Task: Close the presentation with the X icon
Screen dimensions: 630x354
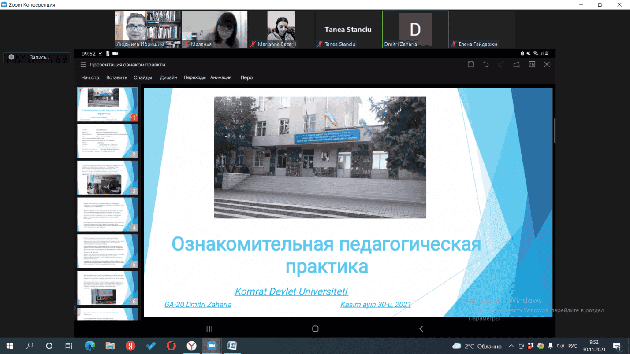Action: click(x=547, y=64)
